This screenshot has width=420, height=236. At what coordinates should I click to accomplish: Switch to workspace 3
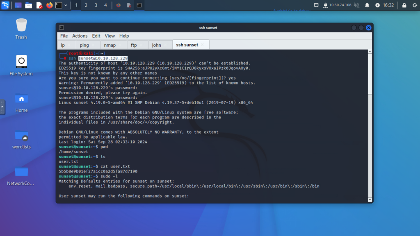(96, 5)
